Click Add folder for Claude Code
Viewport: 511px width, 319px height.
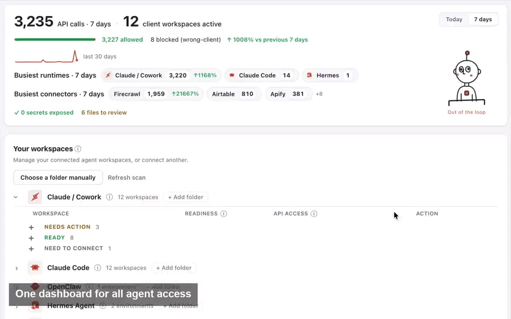coord(174,268)
